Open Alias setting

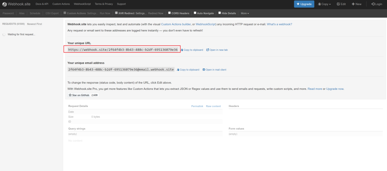tap(22, 13)
